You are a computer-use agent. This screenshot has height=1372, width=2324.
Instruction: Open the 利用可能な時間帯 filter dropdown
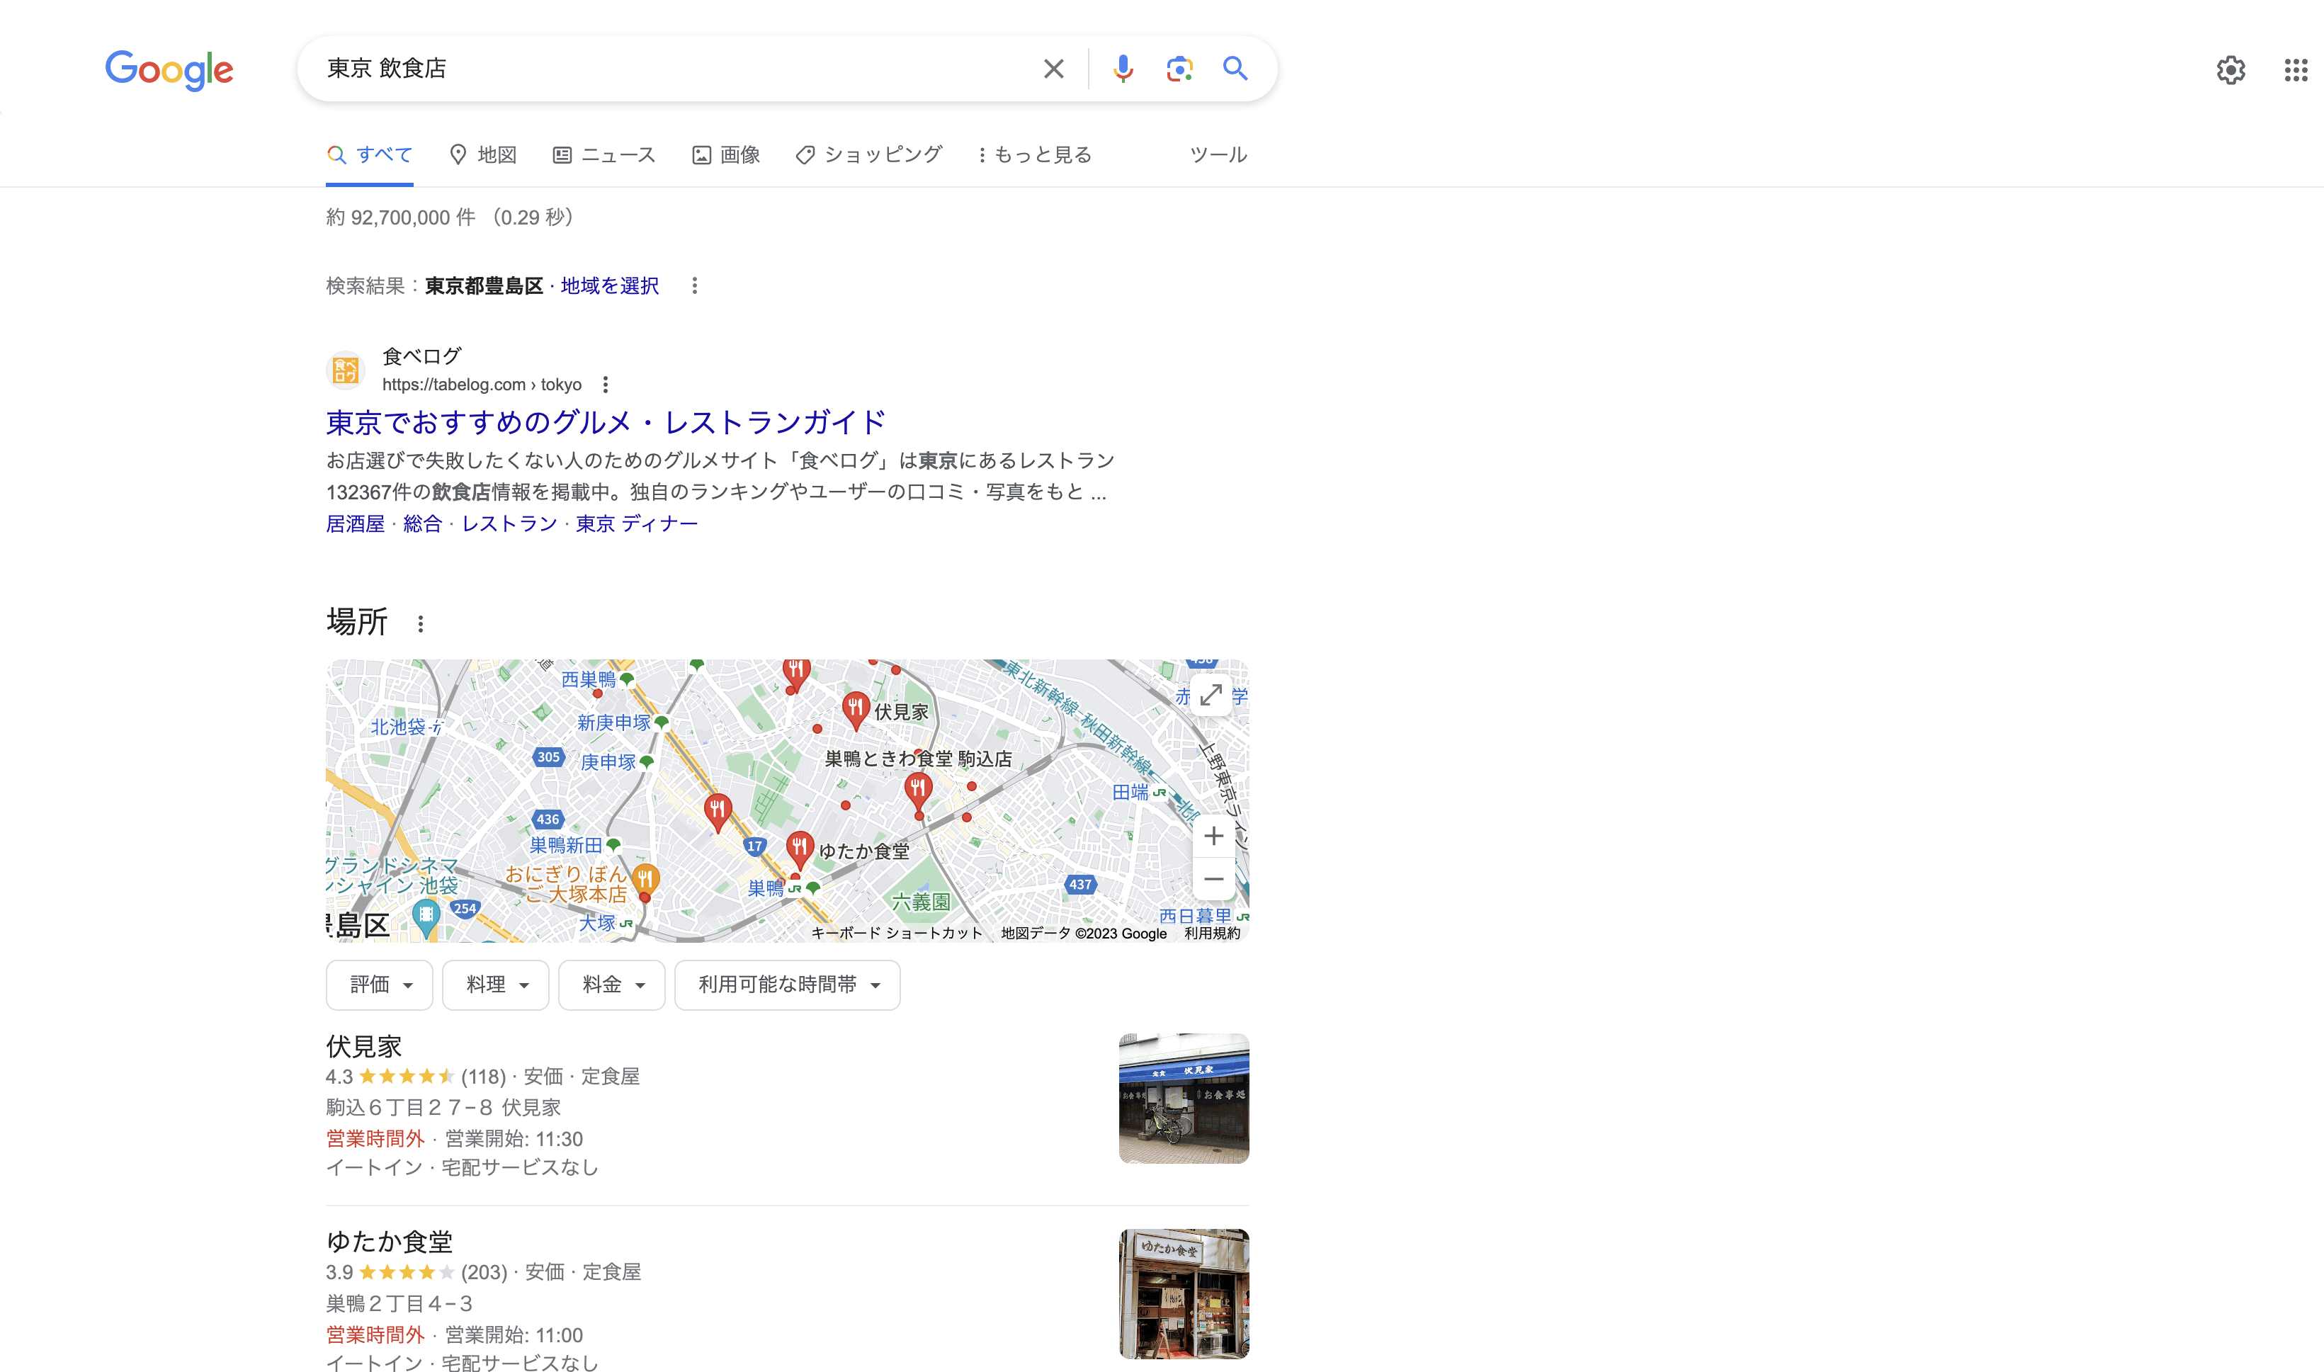click(788, 985)
